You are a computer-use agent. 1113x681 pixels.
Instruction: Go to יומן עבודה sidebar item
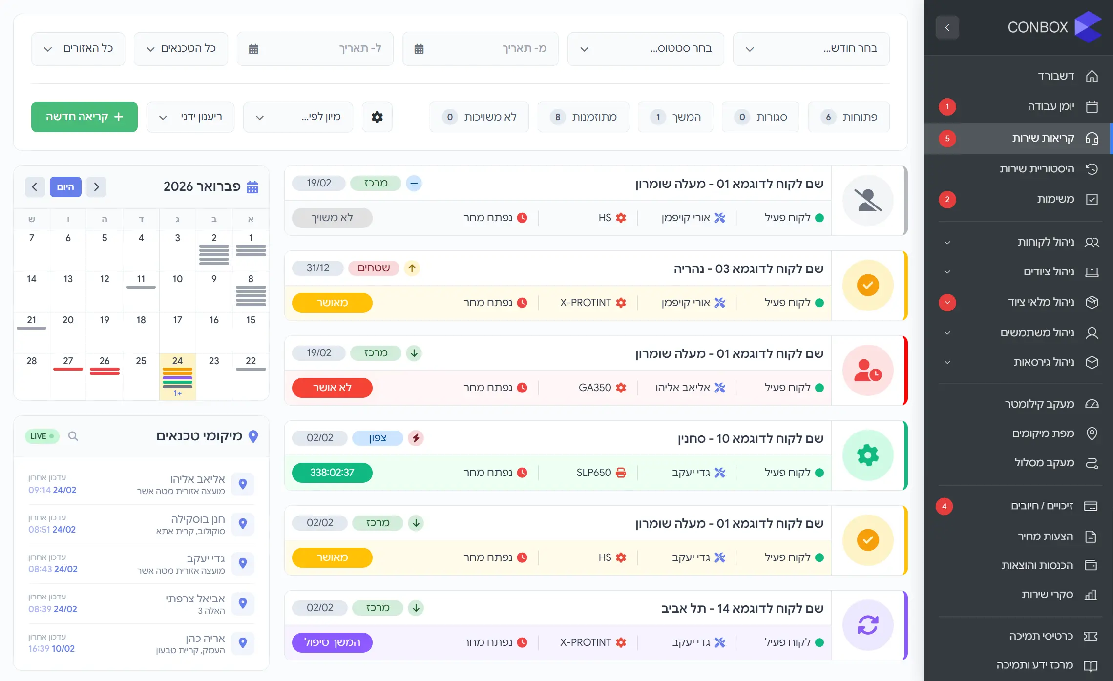pyautogui.click(x=1050, y=106)
